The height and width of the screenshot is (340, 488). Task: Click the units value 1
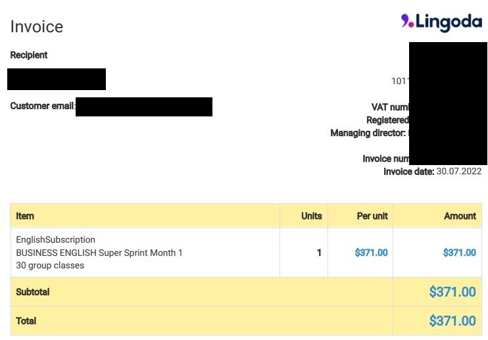(319, 253)
